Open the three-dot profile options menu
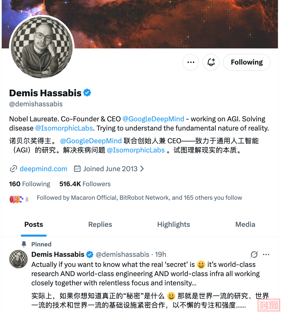This screenshot has width=282, height=313. 191,62
